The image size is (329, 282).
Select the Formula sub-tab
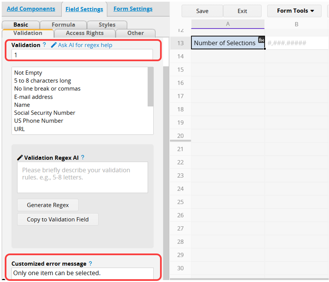coord(63,25)
